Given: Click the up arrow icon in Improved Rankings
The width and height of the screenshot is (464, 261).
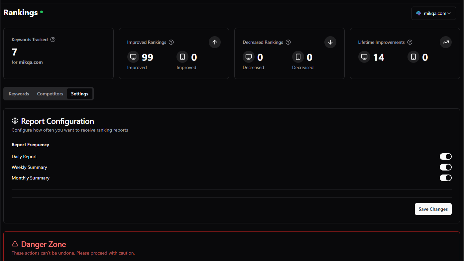Looking at the screenshot, I should [215, 42].
